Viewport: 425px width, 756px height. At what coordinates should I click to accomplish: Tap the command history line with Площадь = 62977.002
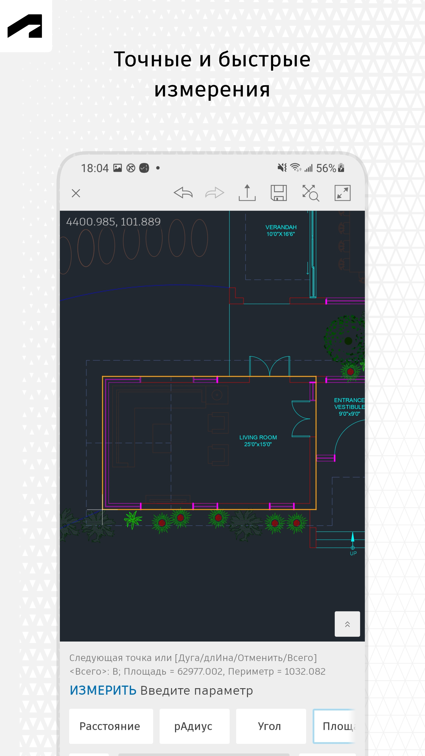[197, 671]
